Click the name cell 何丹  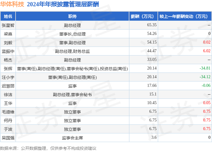click(8, 121)
